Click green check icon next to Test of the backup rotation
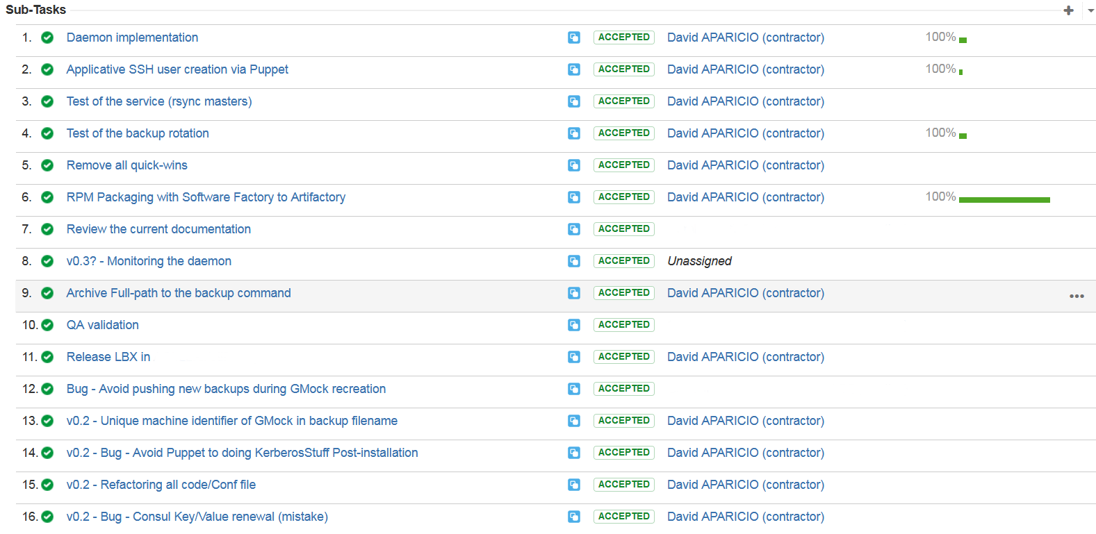The width and height of the screenshot is (1096, 534). tap(47, 133)
